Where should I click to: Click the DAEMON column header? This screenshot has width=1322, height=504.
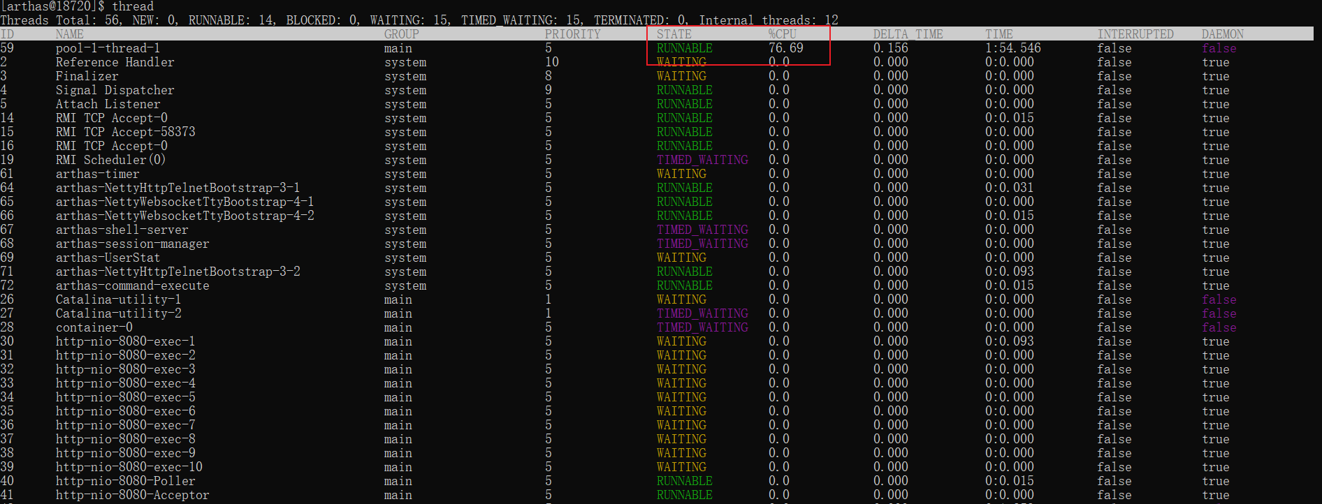click(1222, 34)
